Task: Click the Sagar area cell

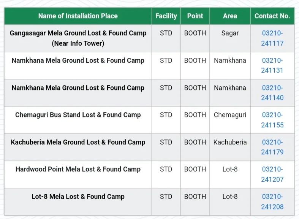Action: tap(230, 33)
